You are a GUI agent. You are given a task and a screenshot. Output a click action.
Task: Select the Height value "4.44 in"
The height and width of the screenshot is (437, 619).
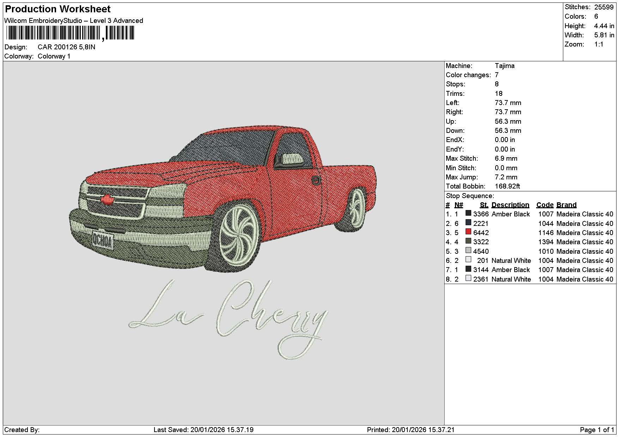[x=604, y=26]
